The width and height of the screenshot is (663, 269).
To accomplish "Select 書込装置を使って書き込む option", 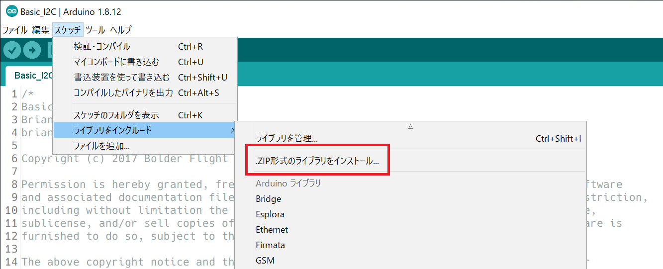I will (x=121, y=78).
